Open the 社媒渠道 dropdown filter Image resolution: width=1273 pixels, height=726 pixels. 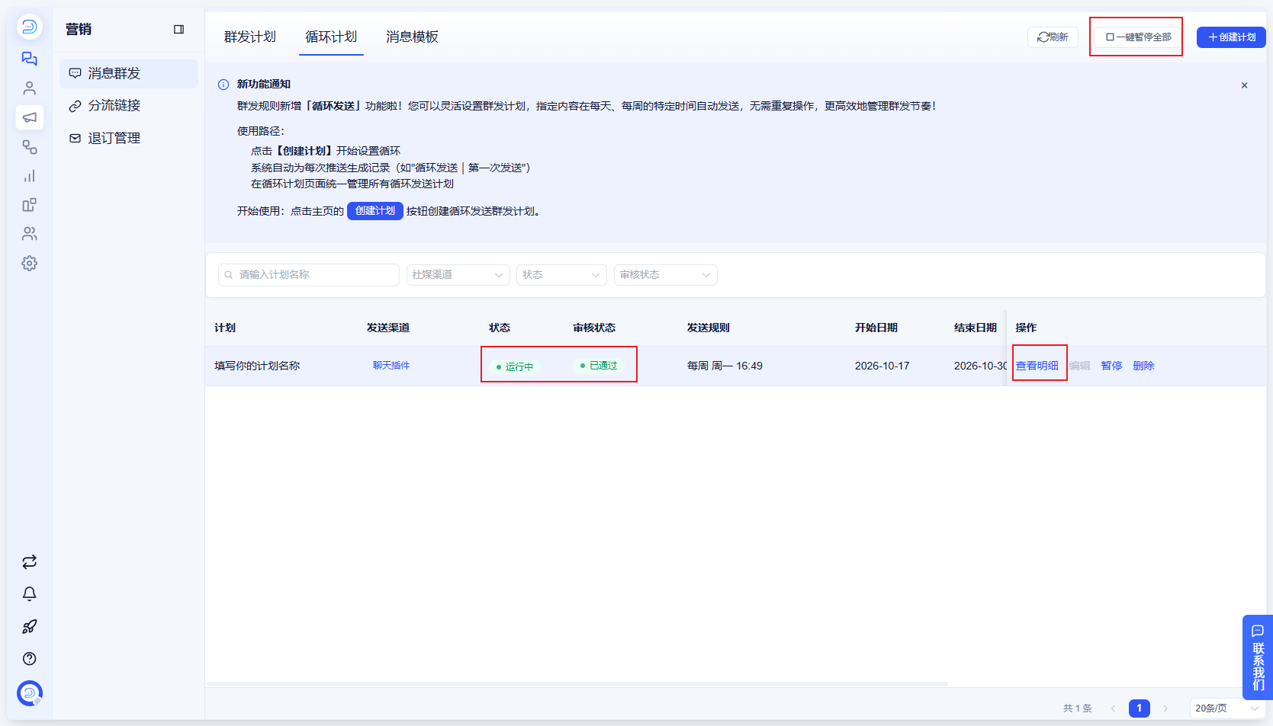tap(458, 275)
